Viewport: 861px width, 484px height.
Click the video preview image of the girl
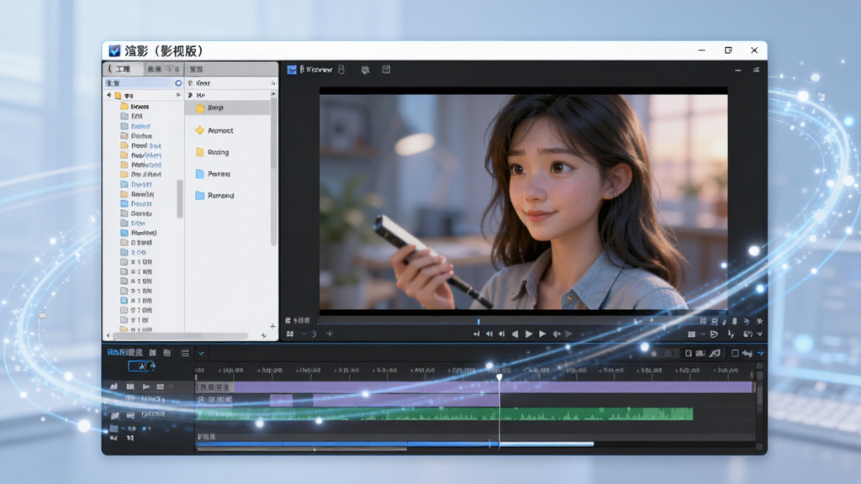point(523,202)
